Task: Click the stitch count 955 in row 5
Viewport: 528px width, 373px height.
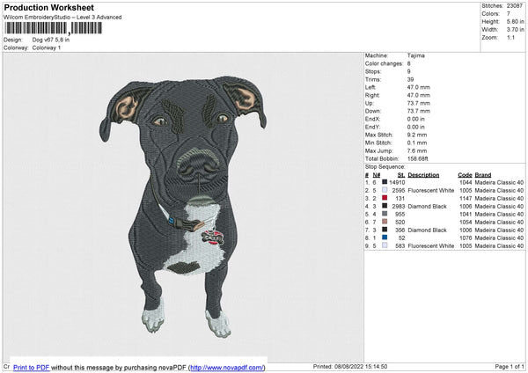Action: (400, 214)
